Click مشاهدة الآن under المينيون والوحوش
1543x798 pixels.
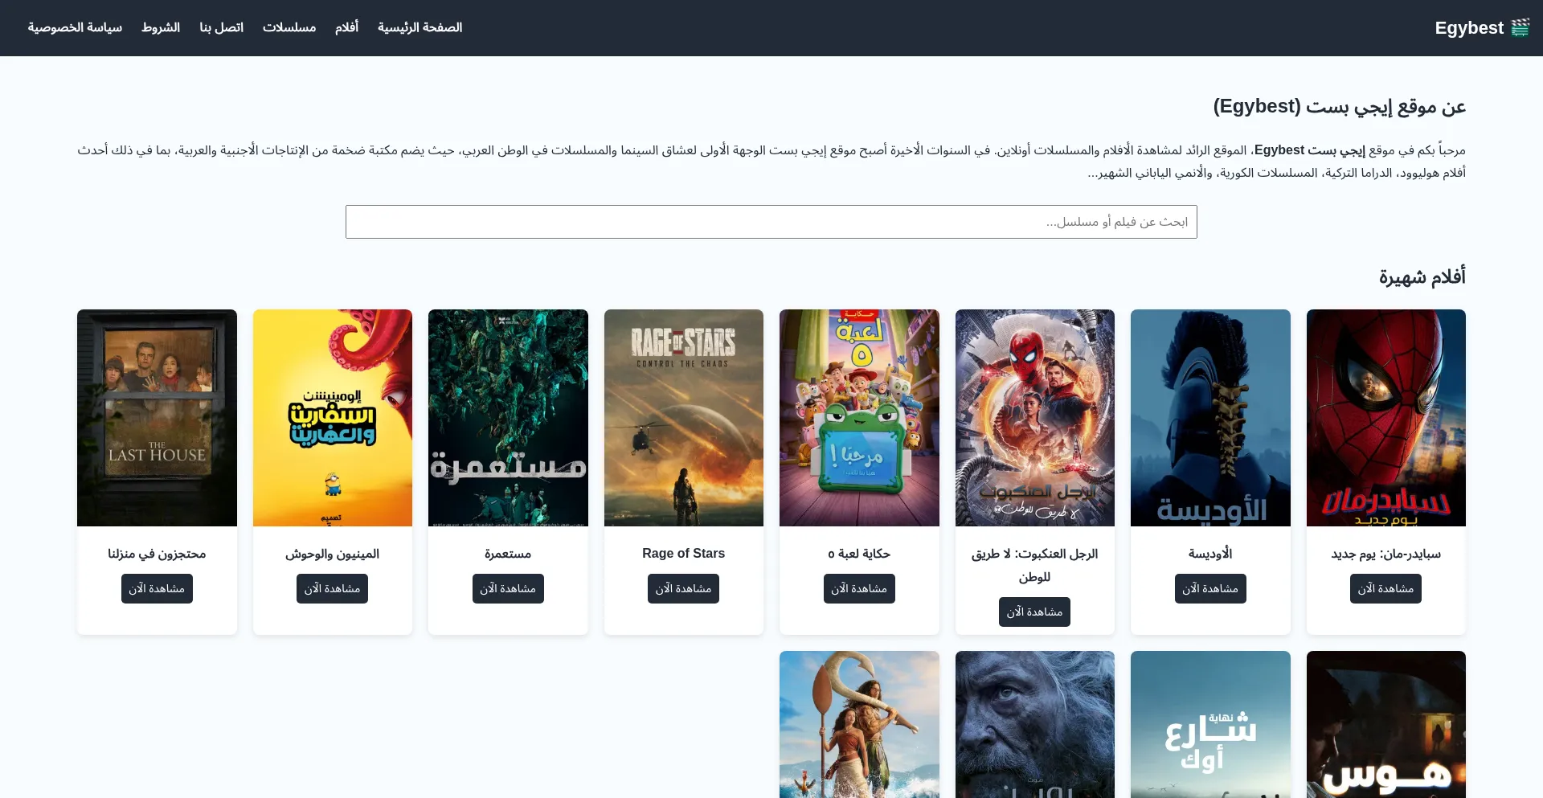point(332,588)
